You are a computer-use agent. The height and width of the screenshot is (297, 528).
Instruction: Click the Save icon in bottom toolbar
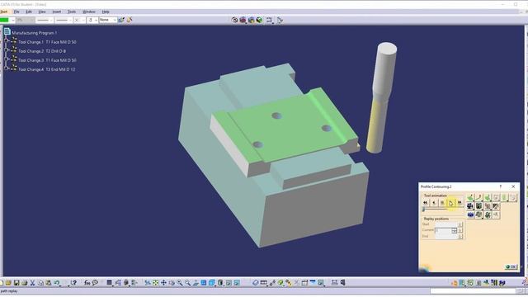click(16, 283)
